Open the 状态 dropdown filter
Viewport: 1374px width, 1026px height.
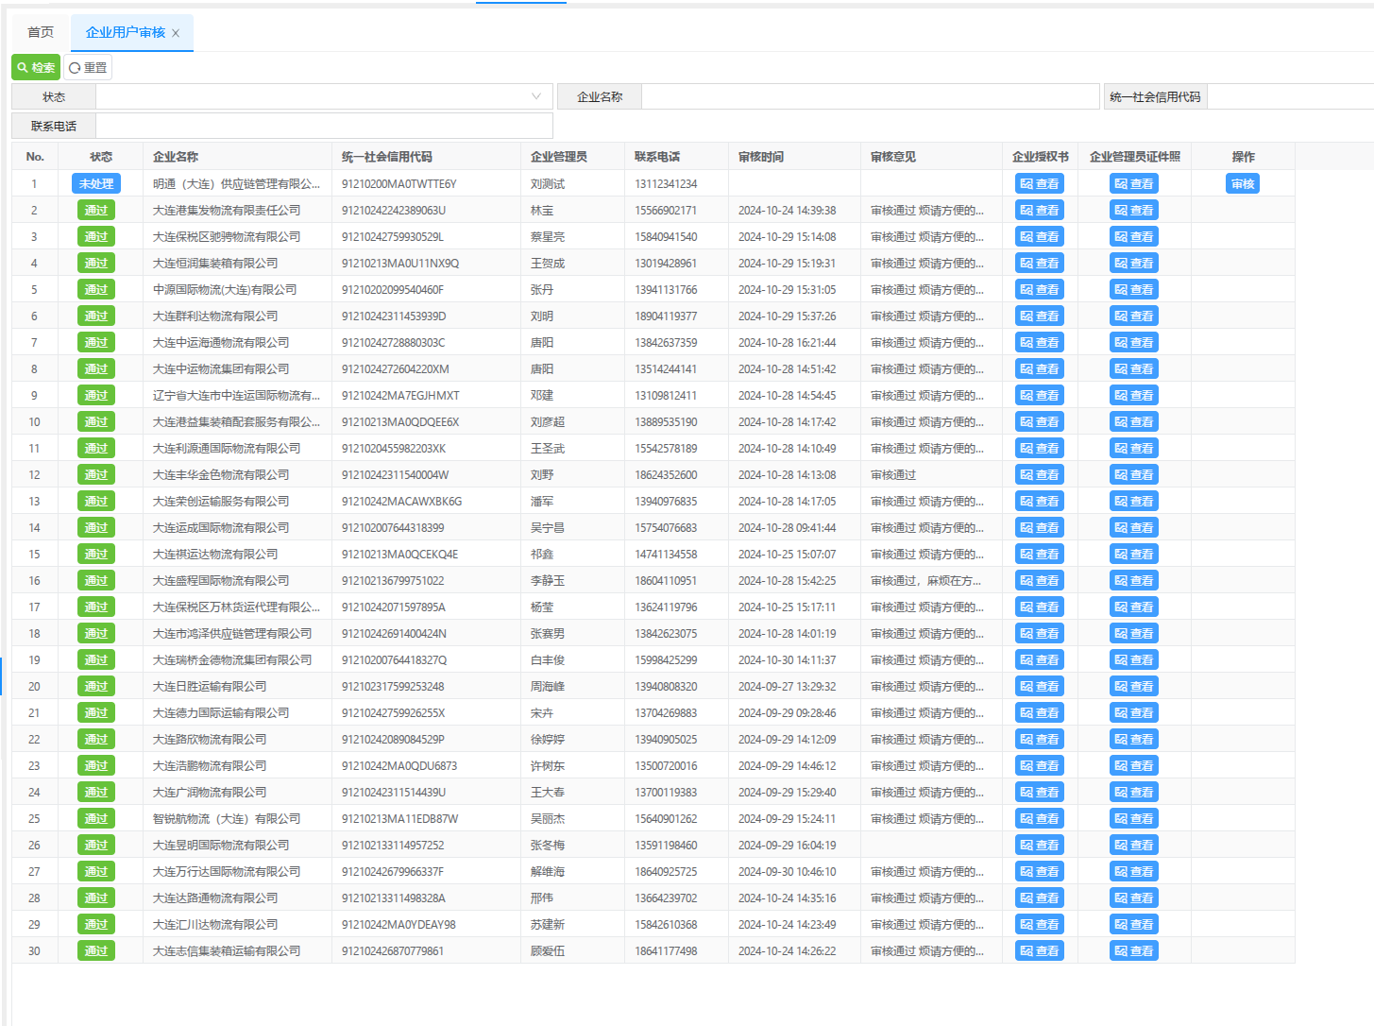click(x=324, y=96)
